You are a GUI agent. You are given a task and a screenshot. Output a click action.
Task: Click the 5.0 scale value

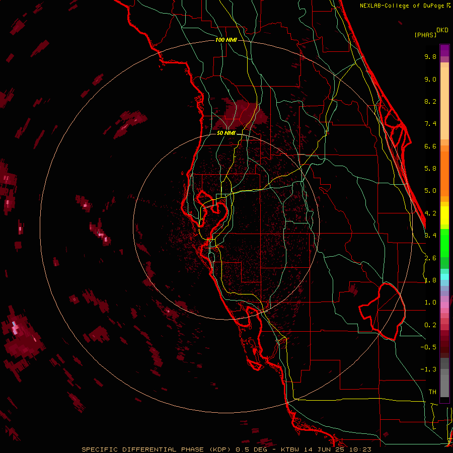click(430, 191)
